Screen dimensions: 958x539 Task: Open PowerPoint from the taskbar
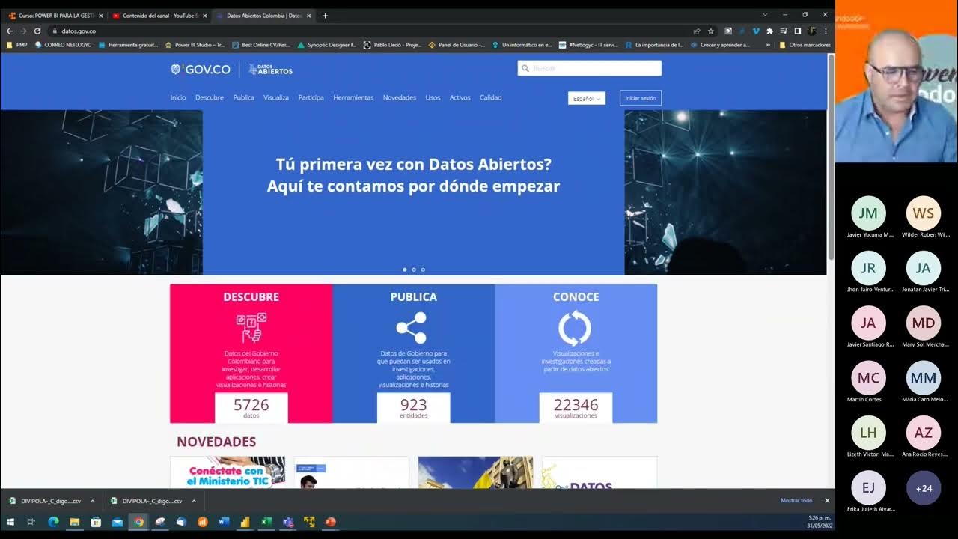(x=331, y=522)
